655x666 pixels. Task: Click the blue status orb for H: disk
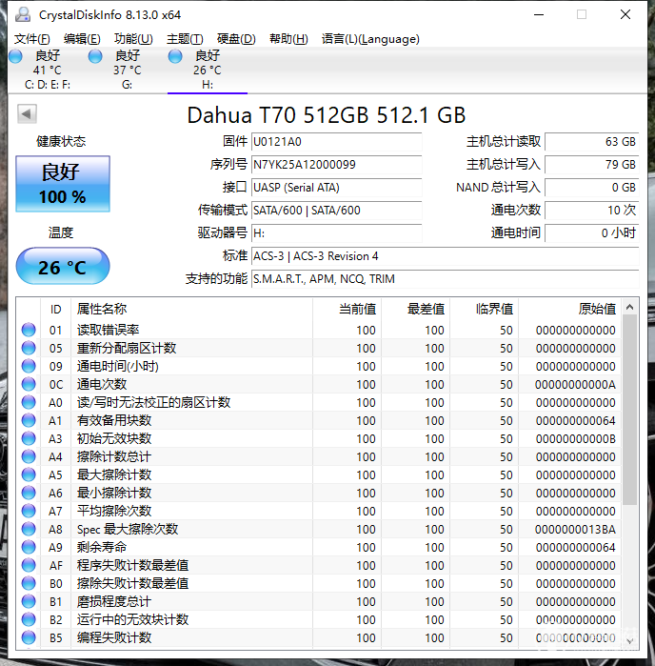coord(175,56)
